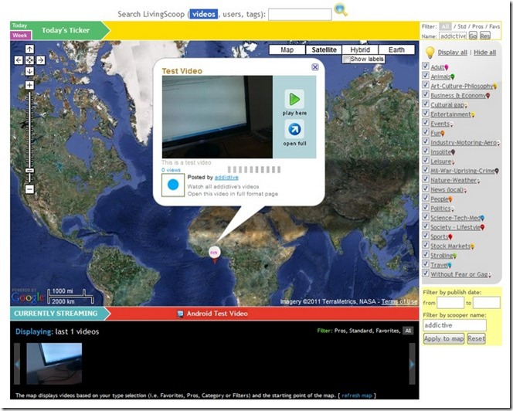Click the search magnifier icon
The height and width of the screenshot is (411, 513).
(x=341, y=11)
